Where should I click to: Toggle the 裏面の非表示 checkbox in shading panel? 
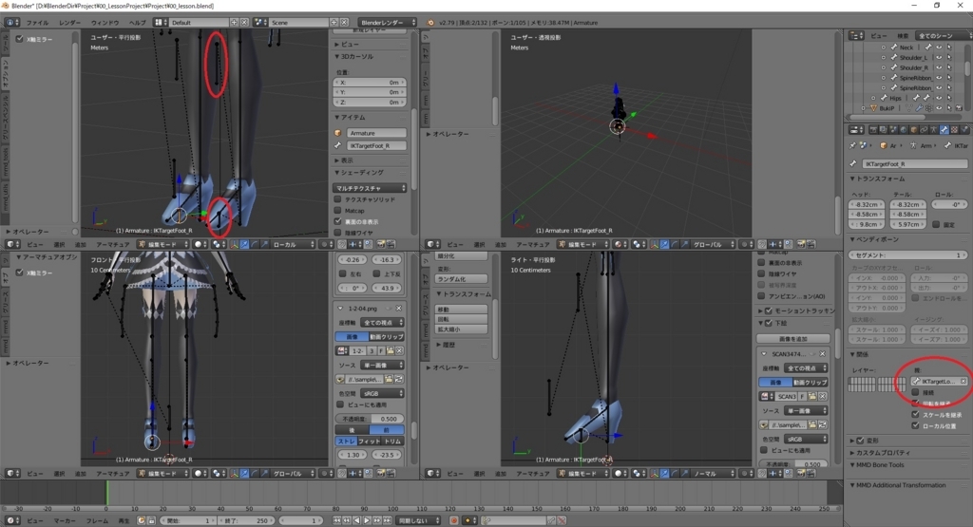pyautogui.click(x=337, y=221)
